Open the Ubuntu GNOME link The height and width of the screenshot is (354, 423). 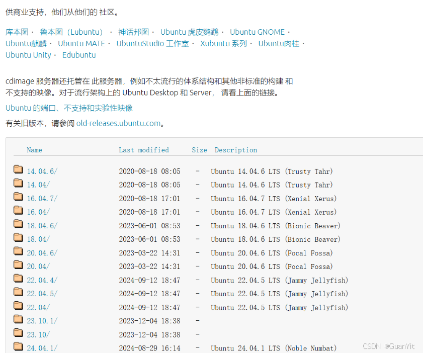257,32
